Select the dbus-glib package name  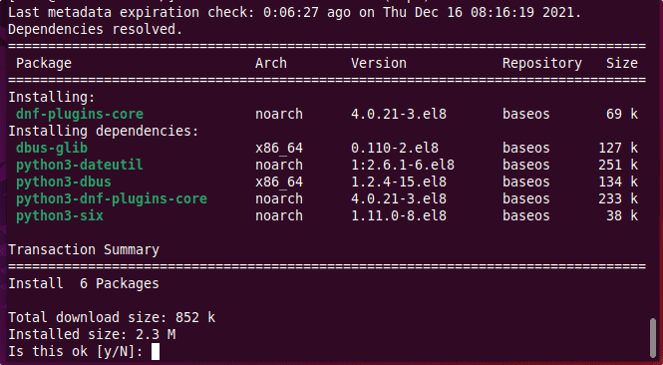point(52,148)
